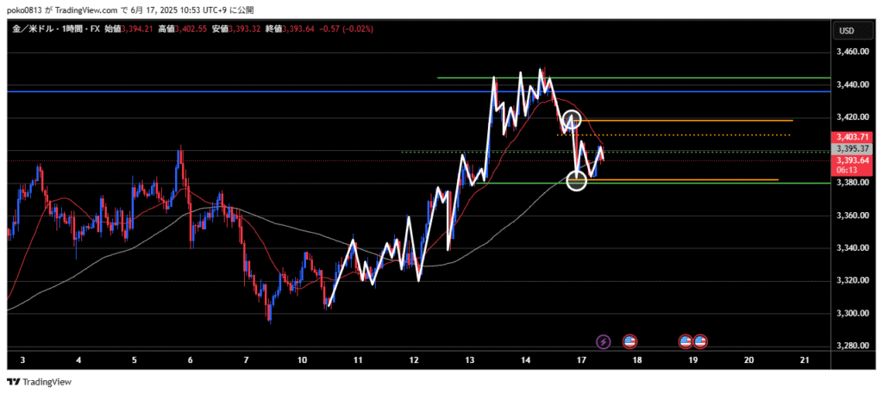Click the purple lightning event icon
Image resolution: width=883 pixels, height=394 pixels.
point(604,341)
